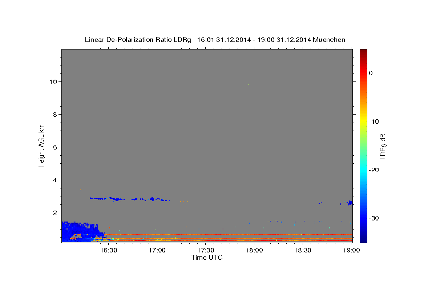Click the blue cloud layer near 3 km
The image size is (436, 291).
point(130,199)
